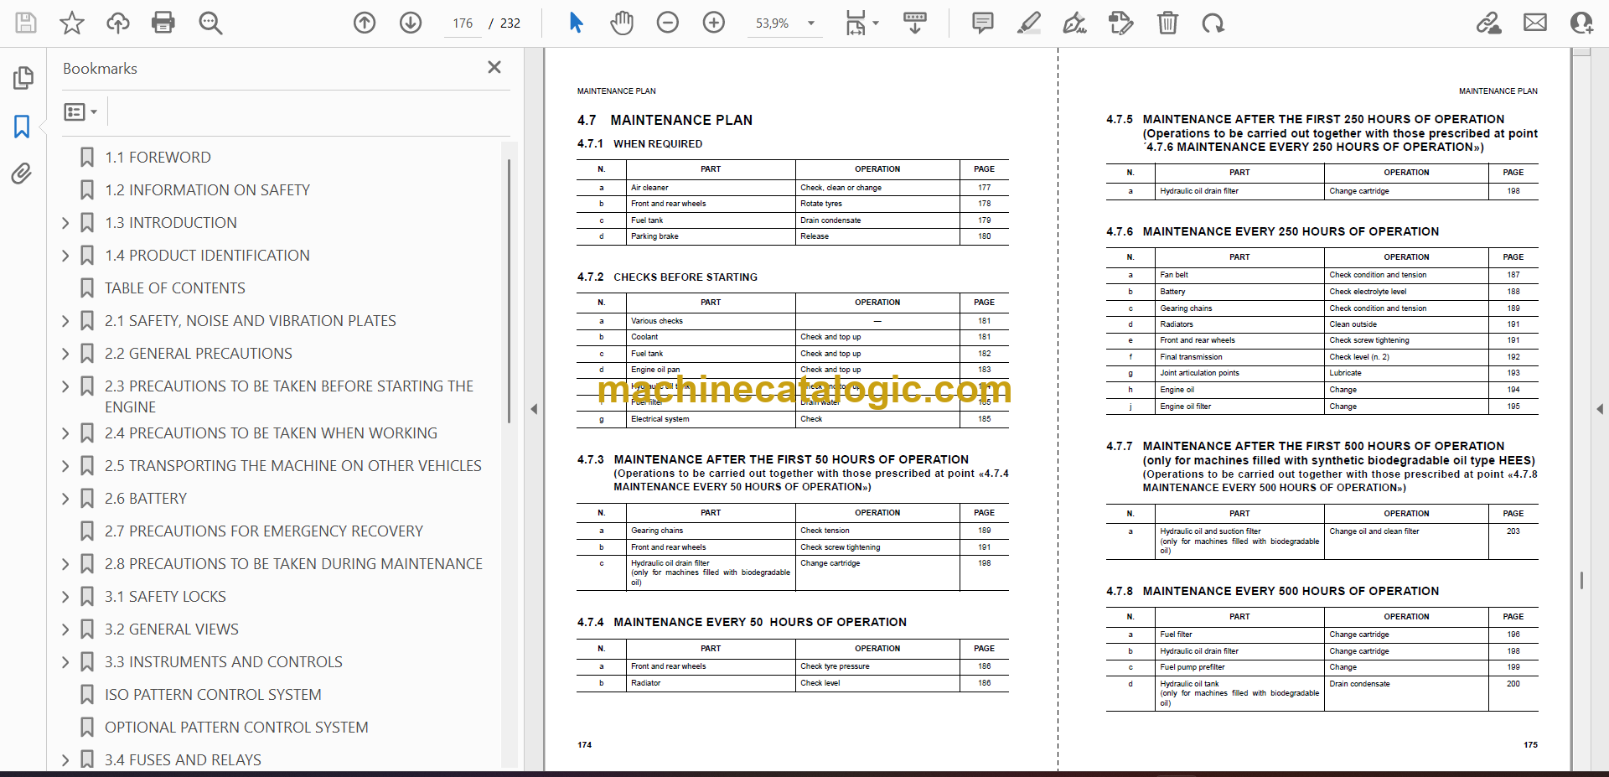
Task: Toggle the Bookmarks panel icon
Action: pyautogui.click(x=22, y=127)
